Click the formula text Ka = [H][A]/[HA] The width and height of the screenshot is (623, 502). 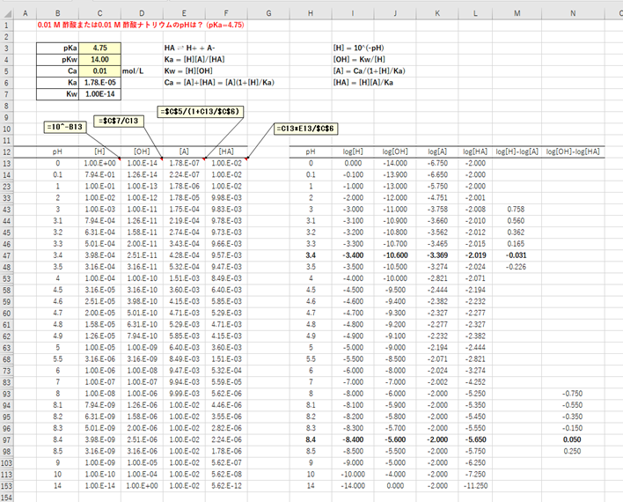coord(194,60)
